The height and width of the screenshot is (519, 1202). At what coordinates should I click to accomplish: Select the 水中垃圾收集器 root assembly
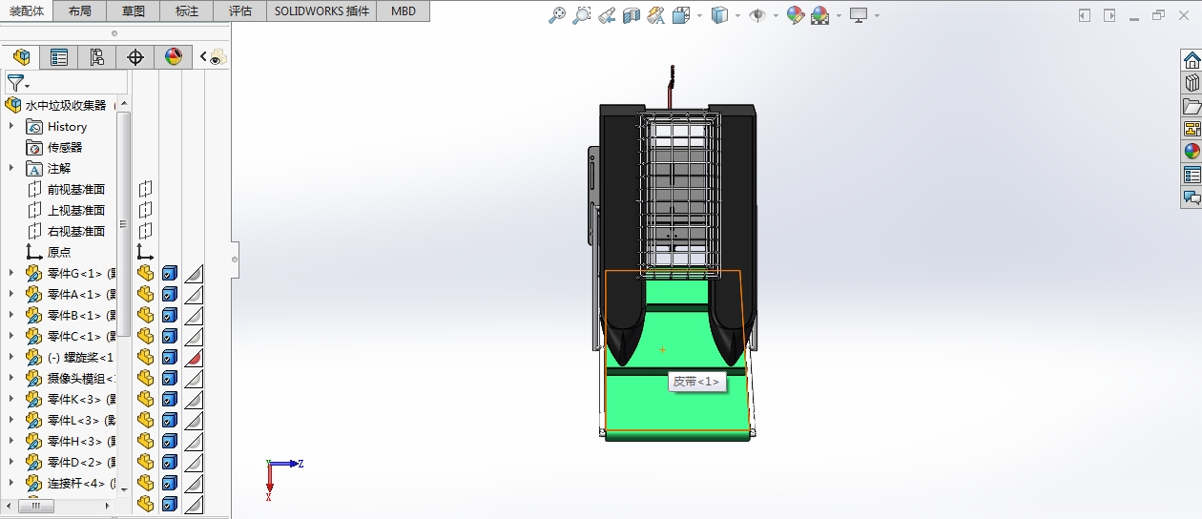click(x=66, y=105)
